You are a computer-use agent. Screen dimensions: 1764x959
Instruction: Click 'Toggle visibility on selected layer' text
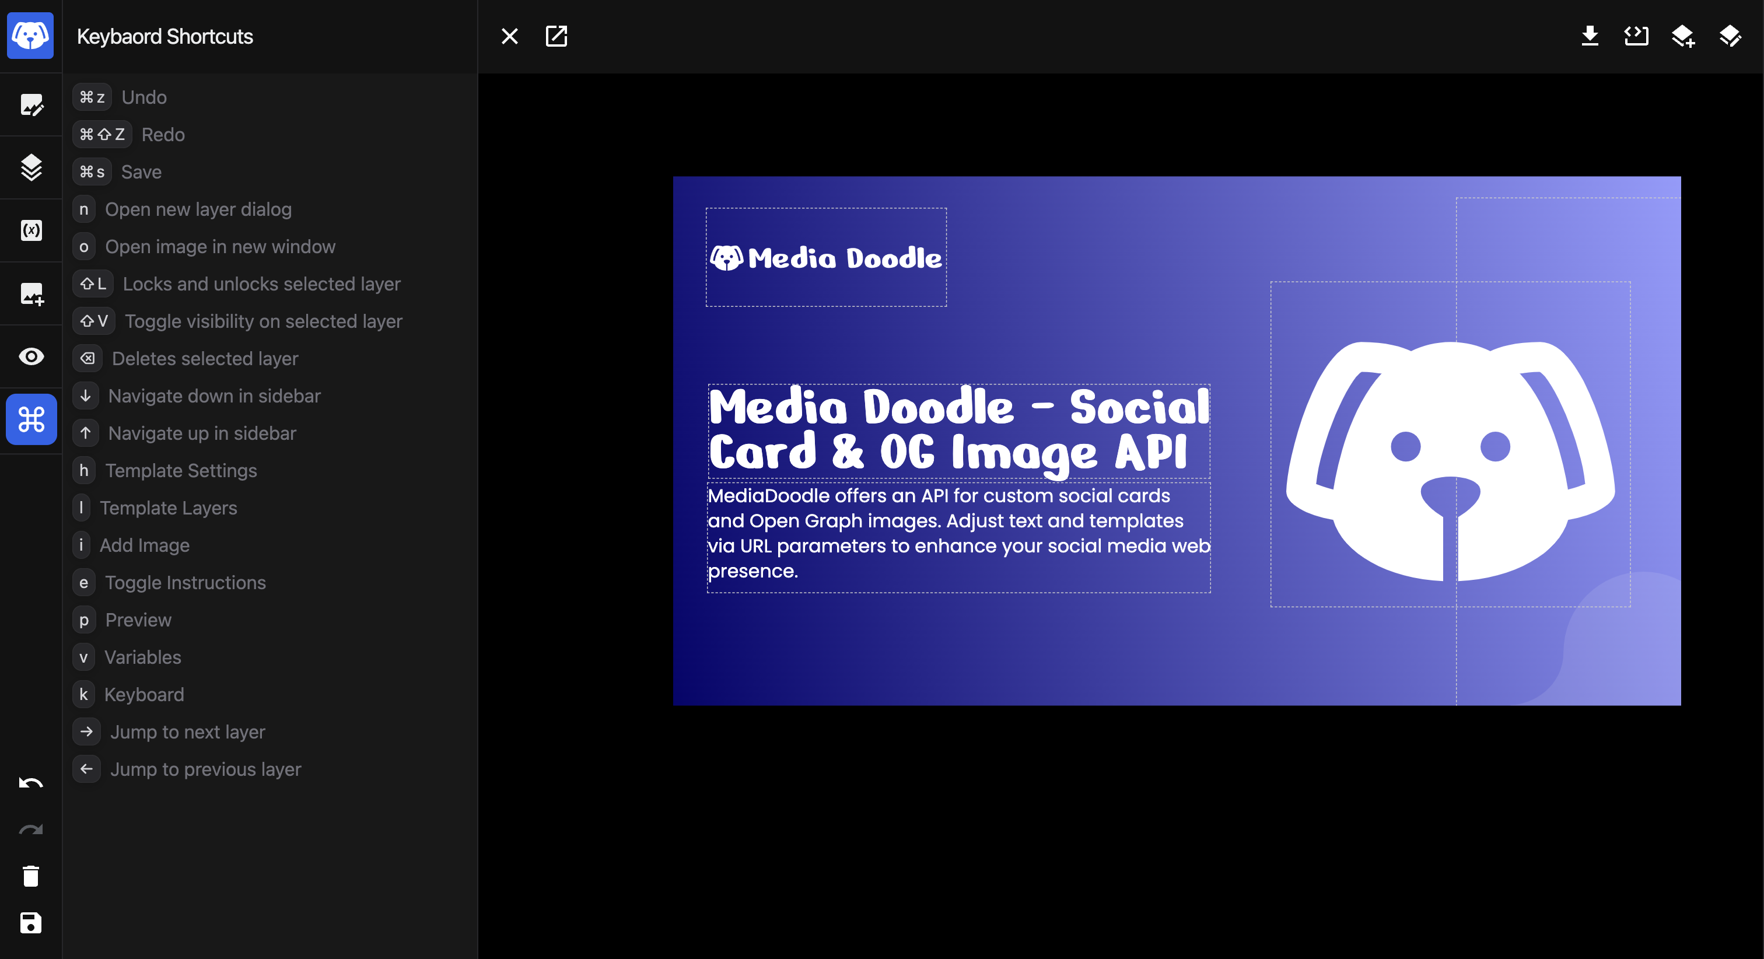[x=264, y=321]
